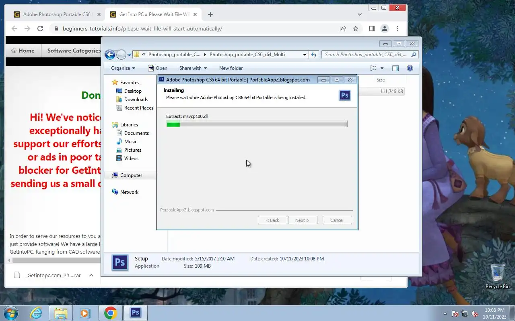Click the Chrome address bar URL

click(x=142, y=28)
